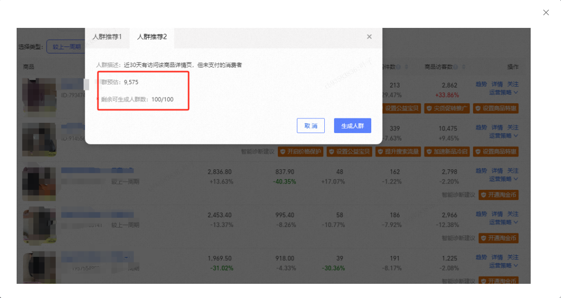This screenshot has height=298, width=561.
Task: Click shield icon on 提升搜索流量 button
Action: [x=381, y=152]
